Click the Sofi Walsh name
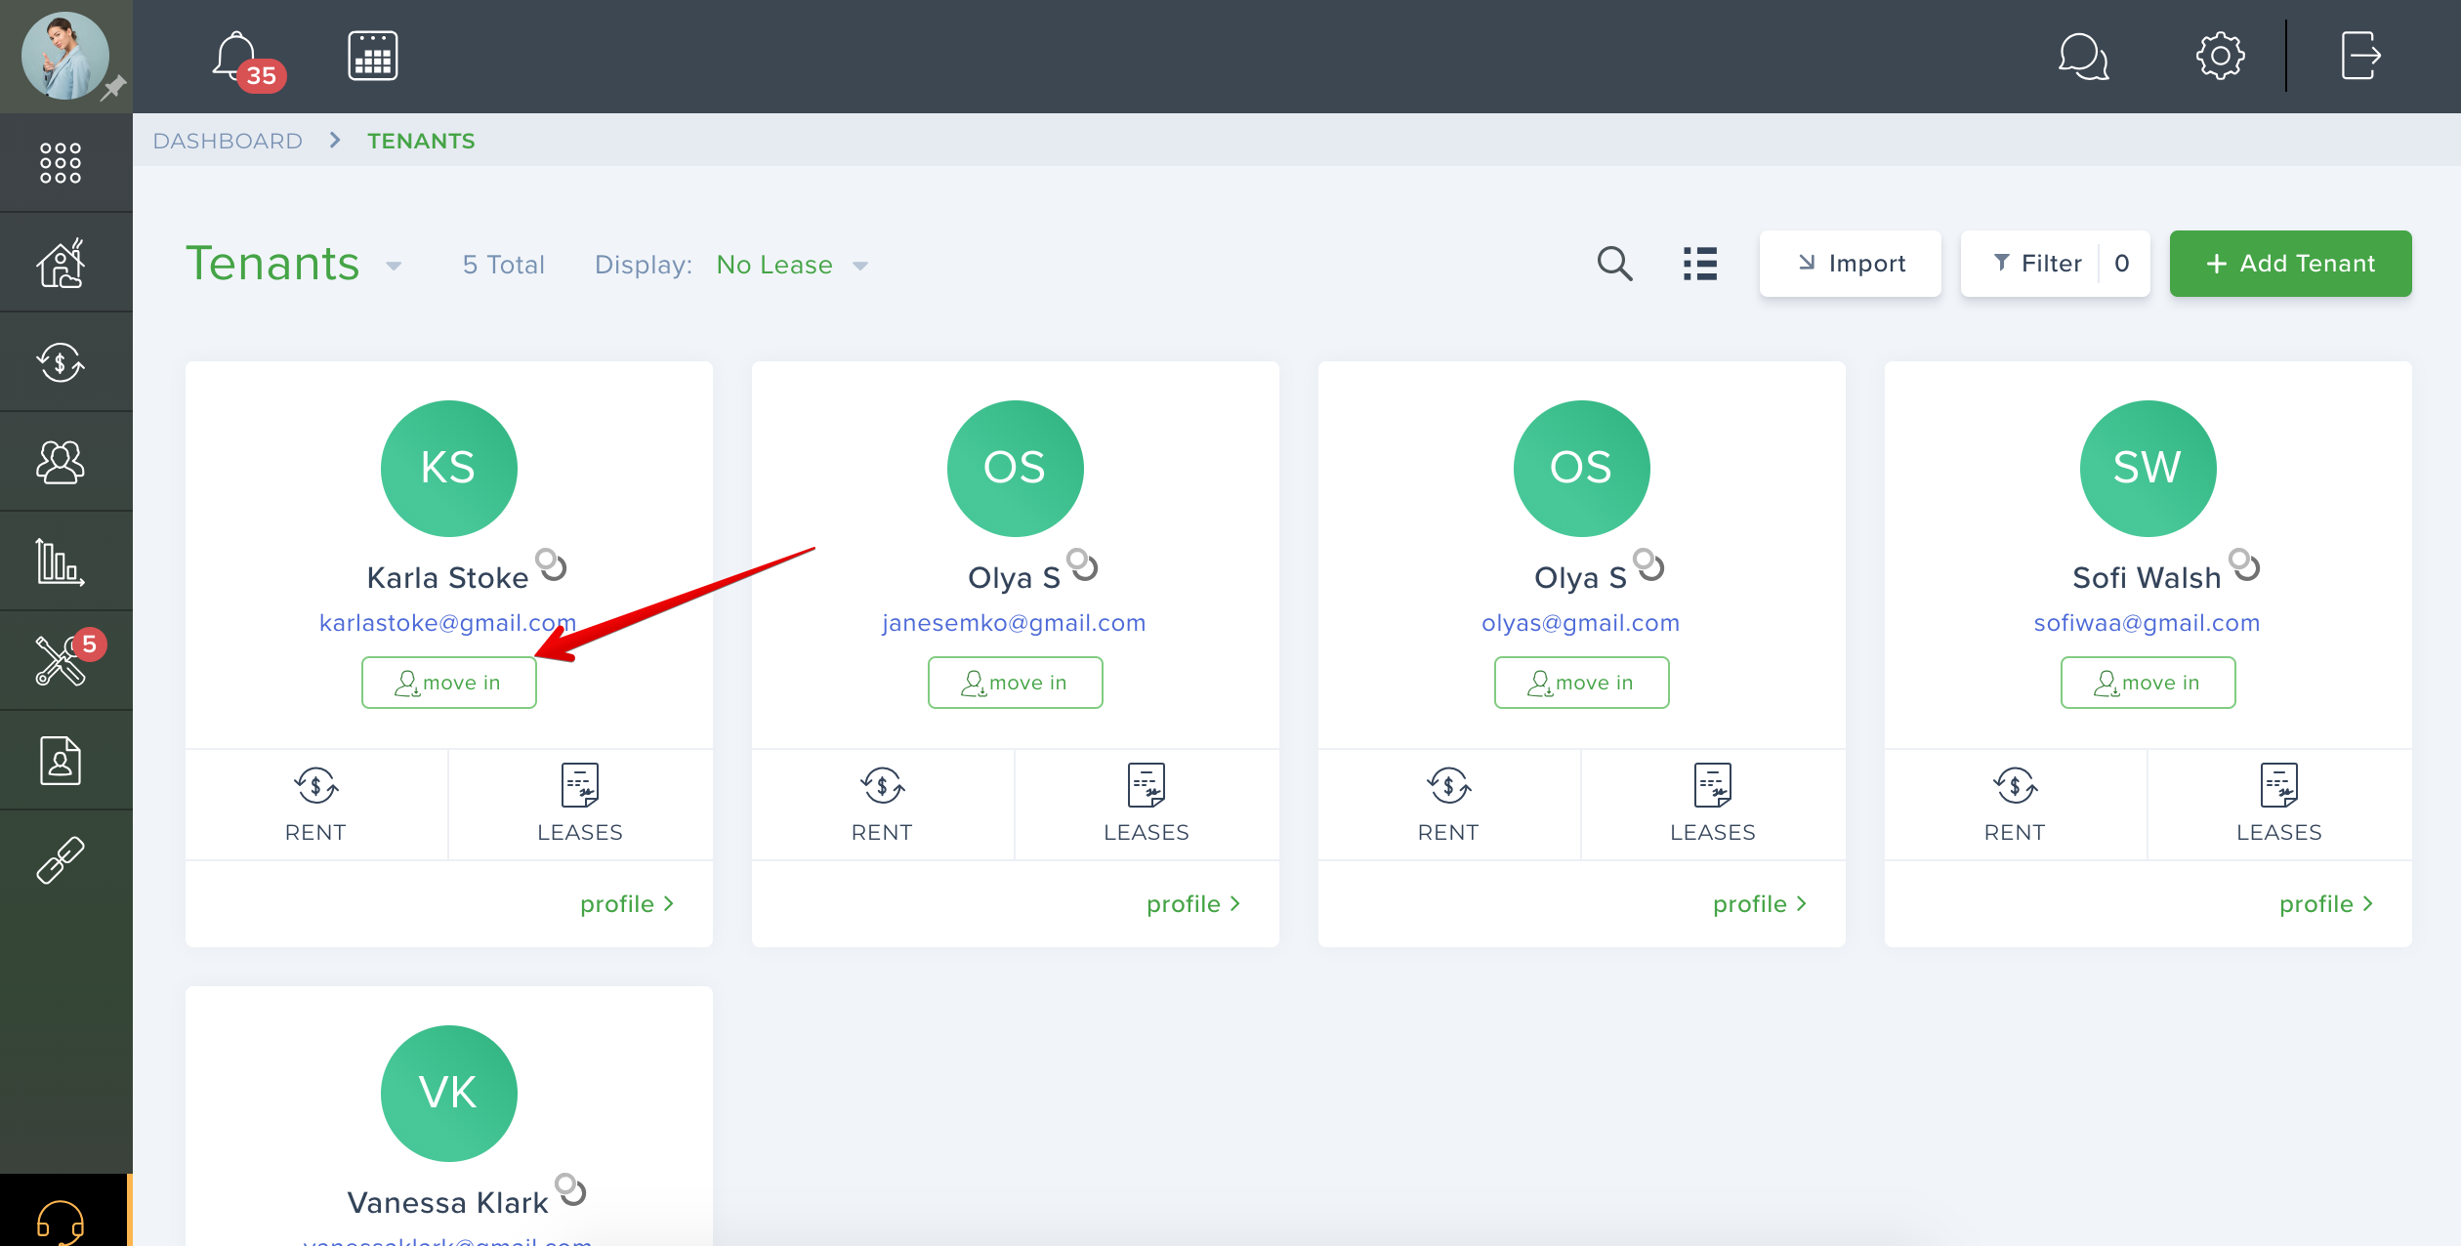The image size is (2461, 1246). coord(2148,578)
